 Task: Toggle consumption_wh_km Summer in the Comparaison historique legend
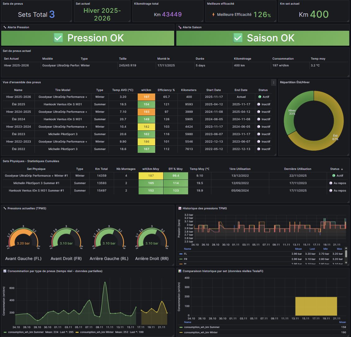(x=201, y=327)
